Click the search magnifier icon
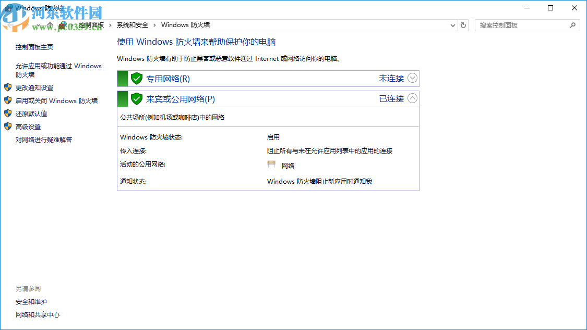Viewport: 587px width, 330px height. pyautogui.click(x=572, y=25)
